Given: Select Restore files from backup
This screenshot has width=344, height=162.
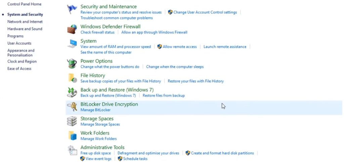Looking at the screenshot, I should [x=164, y=96].
